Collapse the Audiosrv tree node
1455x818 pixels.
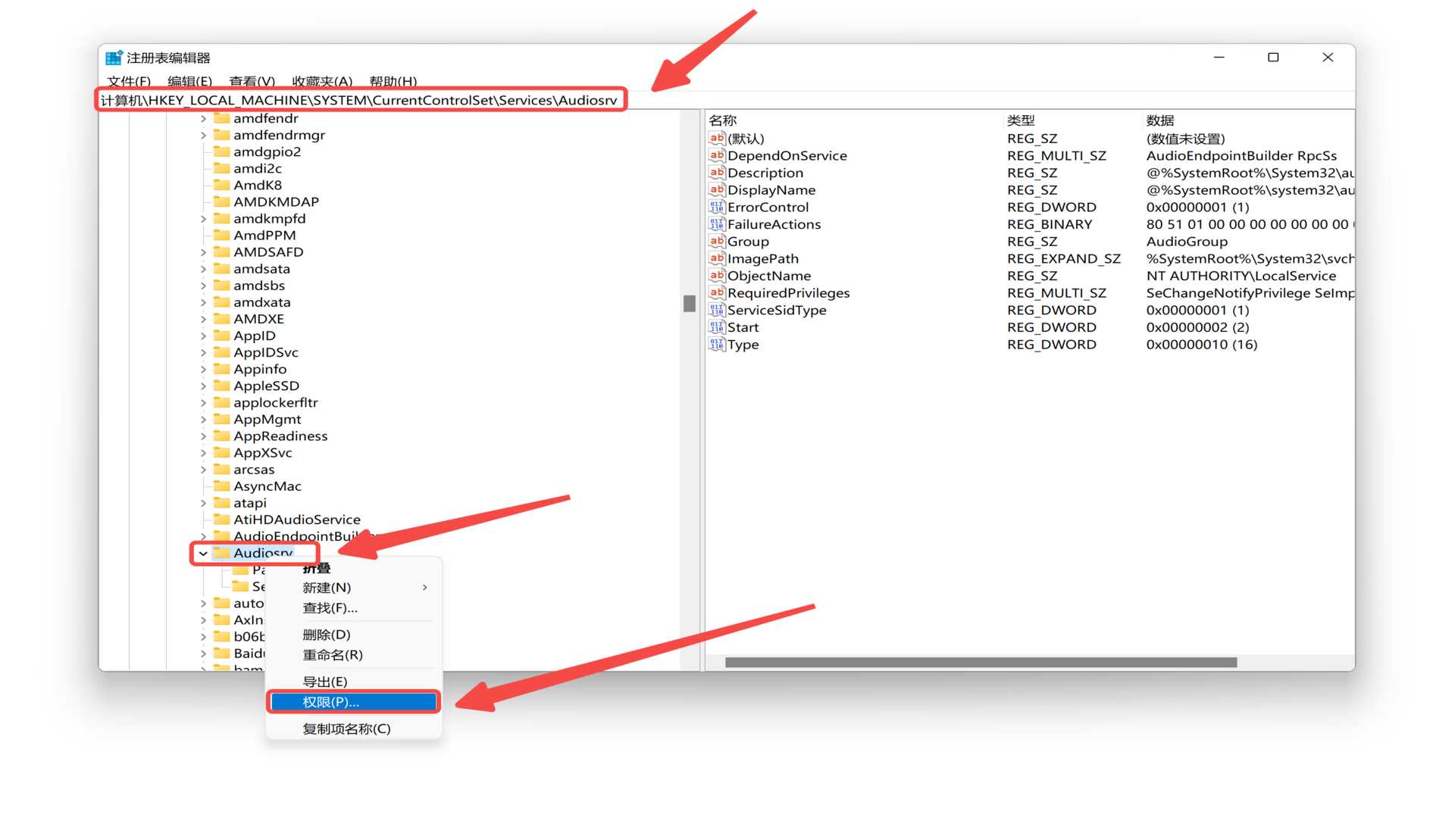[203, 554]
